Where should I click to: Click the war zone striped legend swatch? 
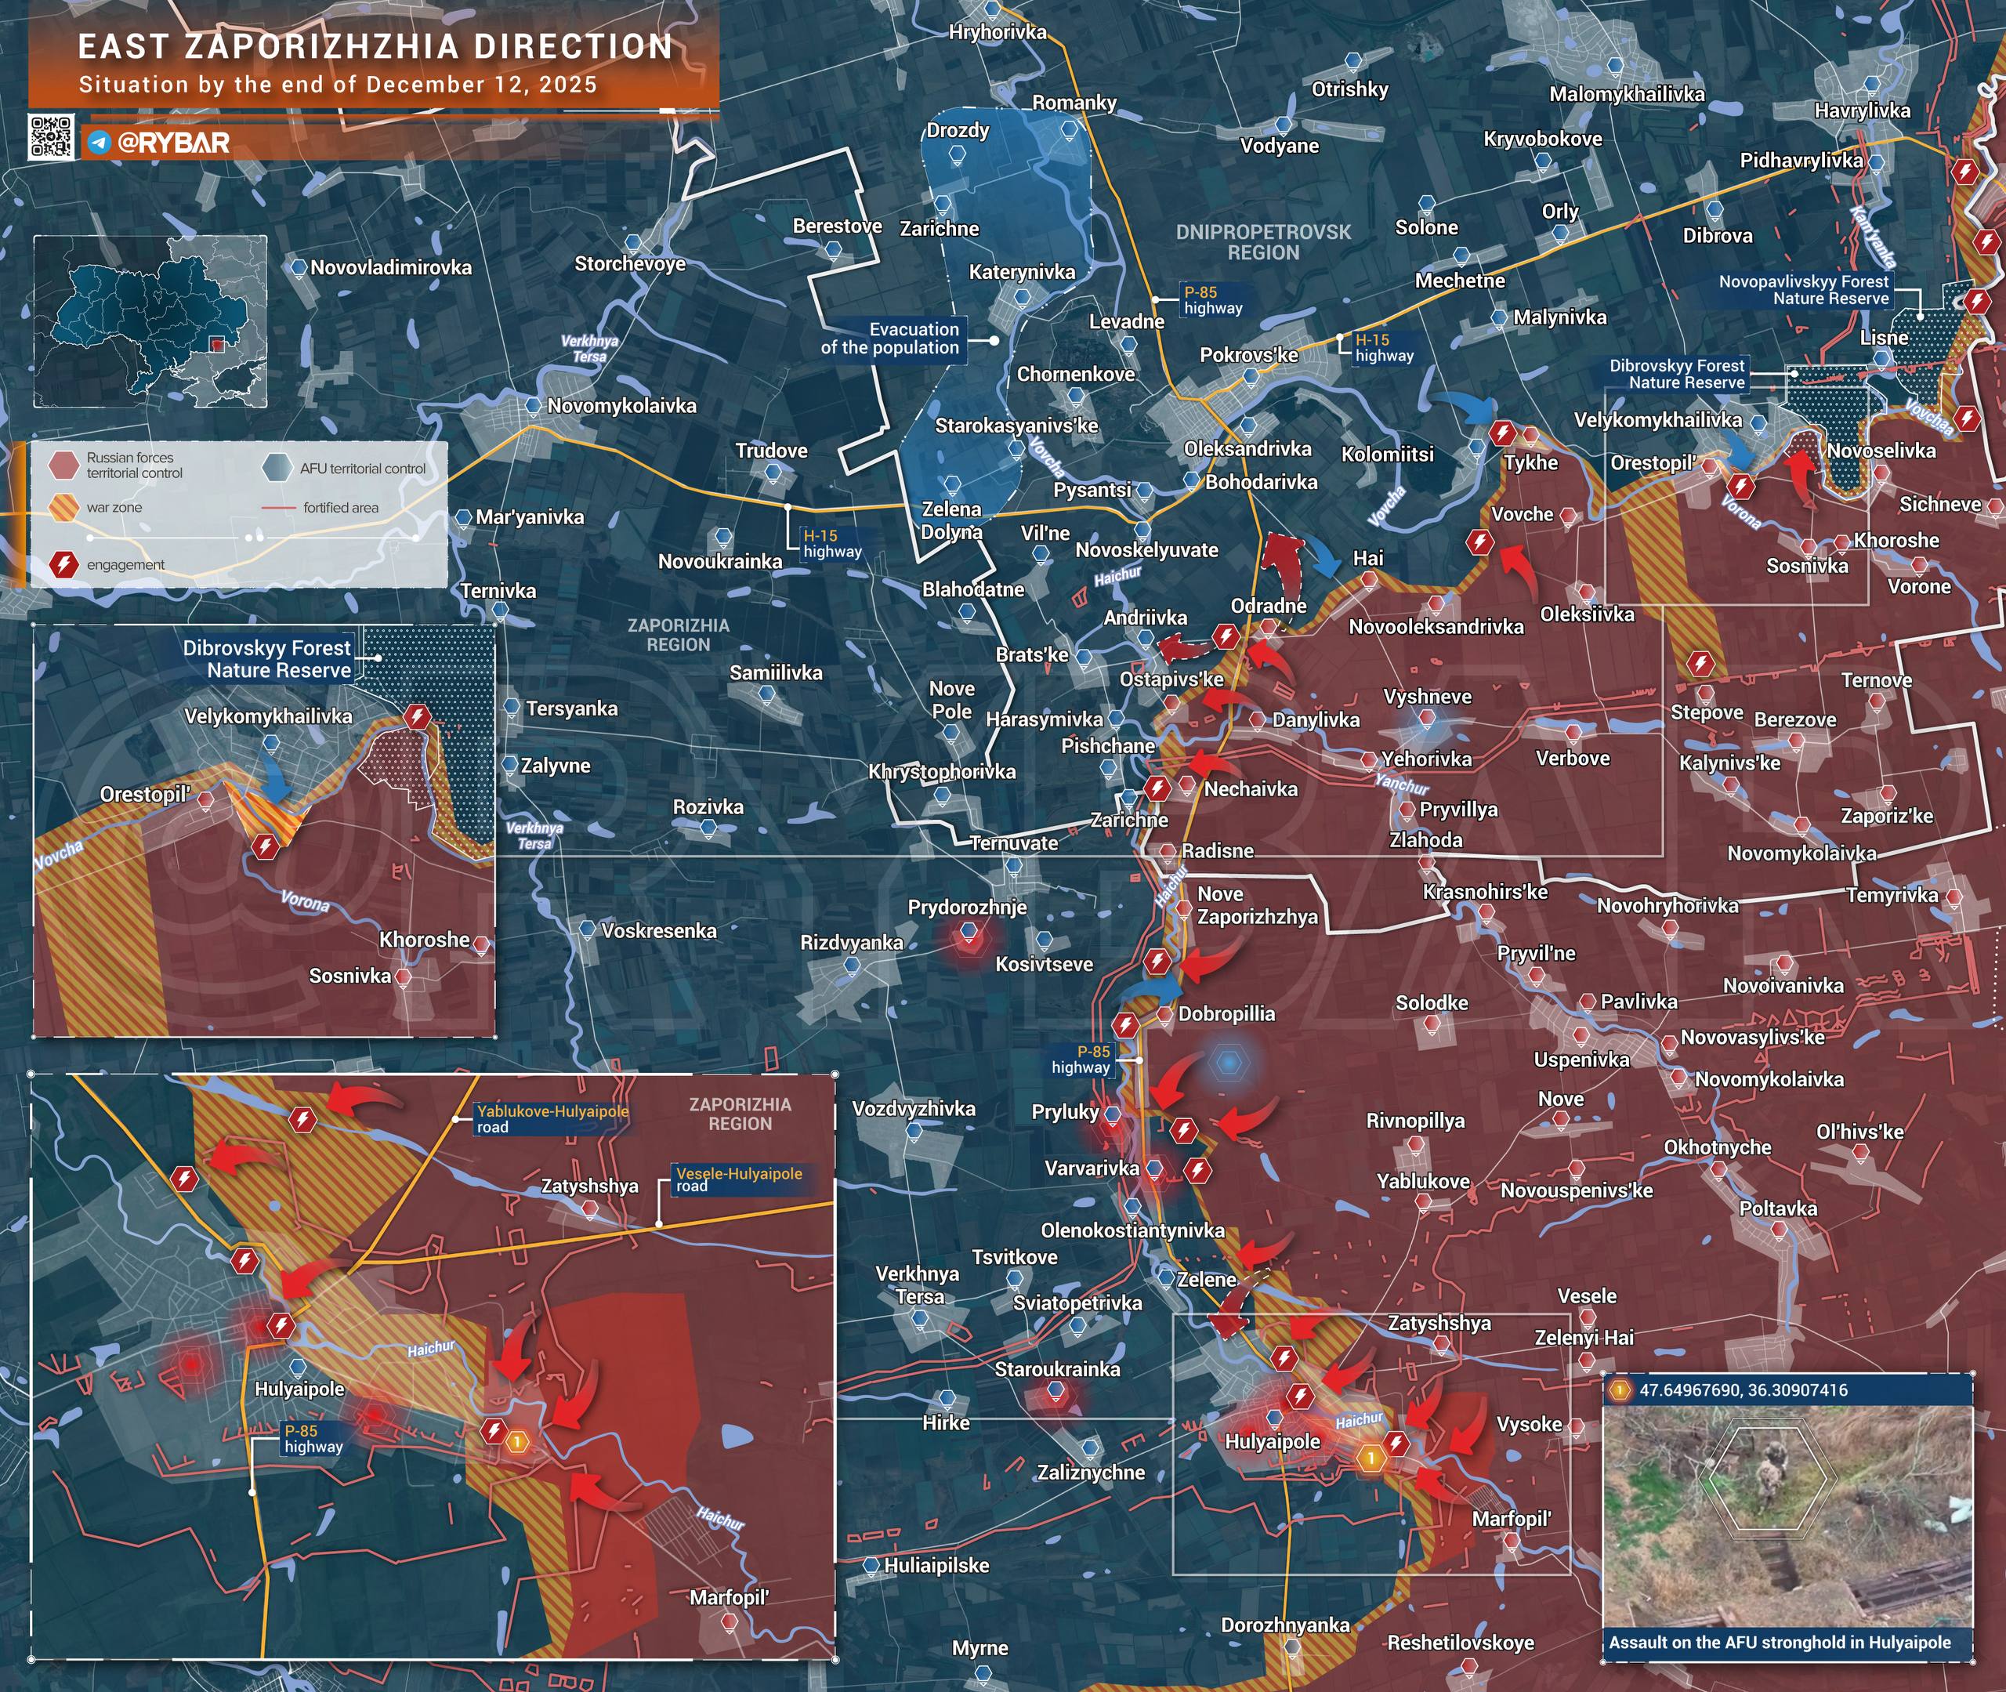63,507
